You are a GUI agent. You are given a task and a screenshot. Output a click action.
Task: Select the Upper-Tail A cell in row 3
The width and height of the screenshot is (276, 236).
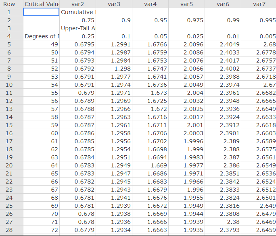(x=77, y=28)
